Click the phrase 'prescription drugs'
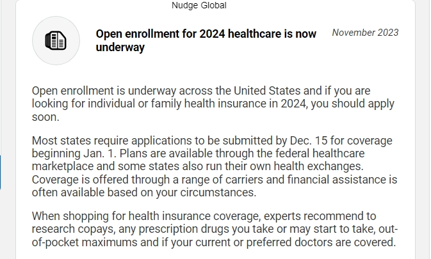Viewport: 431px width, 259px height. click(184, 230)
